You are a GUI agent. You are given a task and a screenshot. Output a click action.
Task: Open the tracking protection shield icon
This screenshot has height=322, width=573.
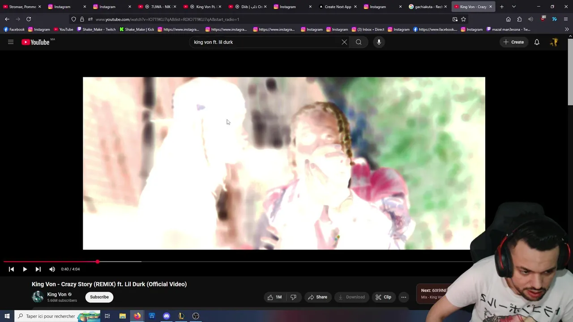click(x=74, y=19)
